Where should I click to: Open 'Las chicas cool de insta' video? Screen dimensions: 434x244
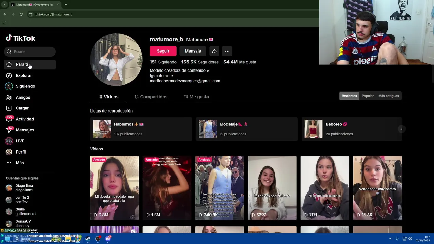click(x=272, y=188)
